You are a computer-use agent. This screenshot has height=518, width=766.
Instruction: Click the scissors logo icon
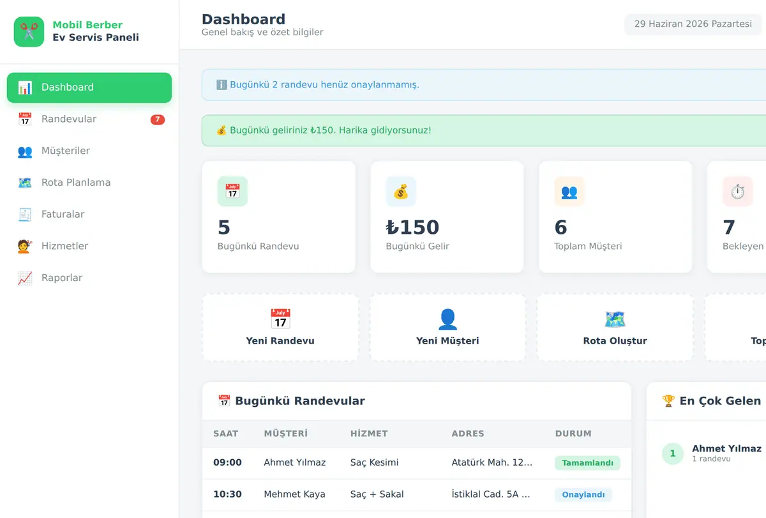29,31
